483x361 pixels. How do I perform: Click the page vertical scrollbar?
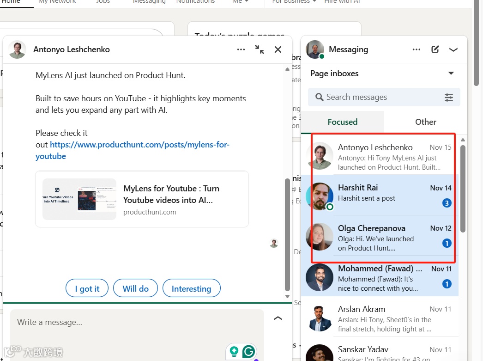[x=476, y=43]
